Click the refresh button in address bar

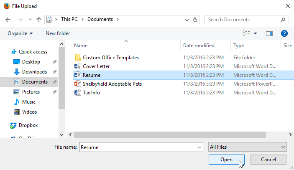point(195,20)
